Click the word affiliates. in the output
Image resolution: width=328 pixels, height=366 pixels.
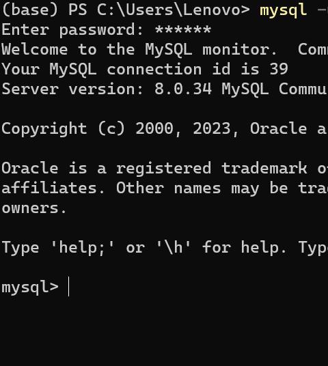tap(53, 188)
